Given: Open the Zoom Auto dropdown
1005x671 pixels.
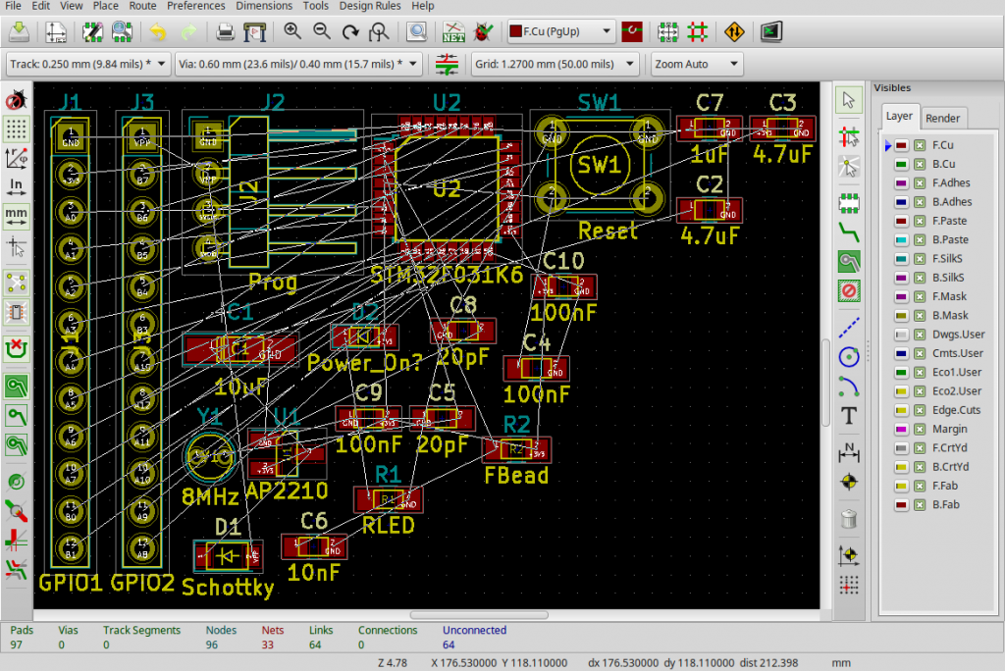Looking at the screenshot, I should coord(697,64).
